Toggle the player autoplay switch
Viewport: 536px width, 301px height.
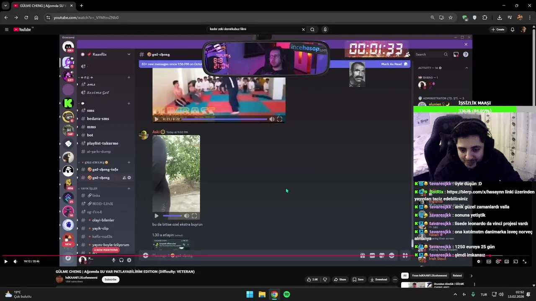point(479,261)
